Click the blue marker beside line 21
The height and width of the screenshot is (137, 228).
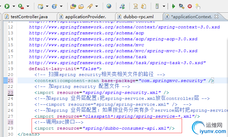coord(6,81)
